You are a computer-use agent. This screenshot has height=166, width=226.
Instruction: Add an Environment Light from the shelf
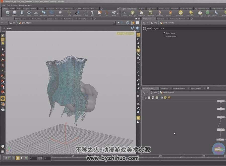[x=180, y=13]
